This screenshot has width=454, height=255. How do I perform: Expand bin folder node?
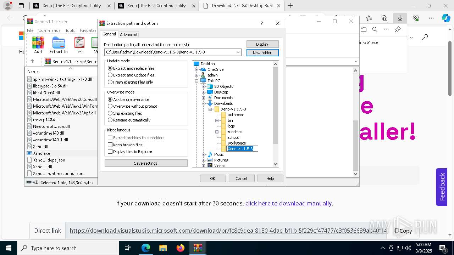click(x=217, y=120)
